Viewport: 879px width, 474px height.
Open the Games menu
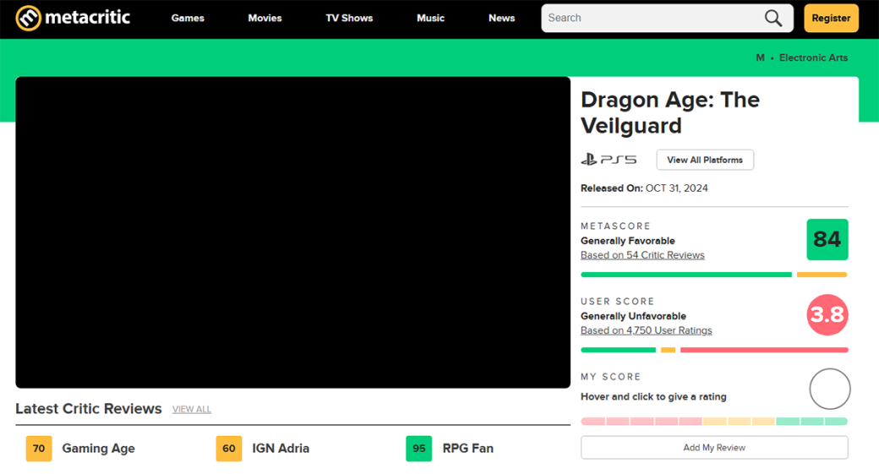(x=188, y=18)
